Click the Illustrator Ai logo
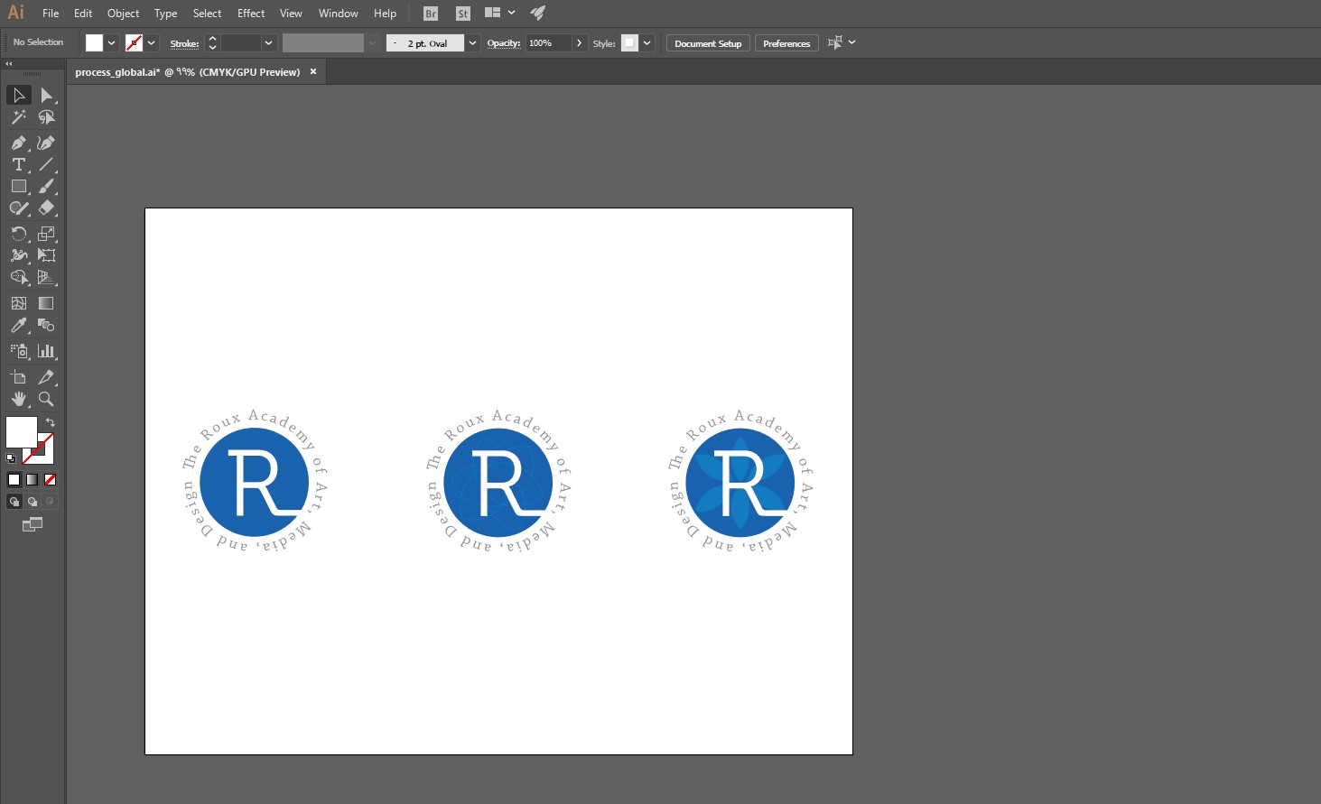 tap(16, 13)
